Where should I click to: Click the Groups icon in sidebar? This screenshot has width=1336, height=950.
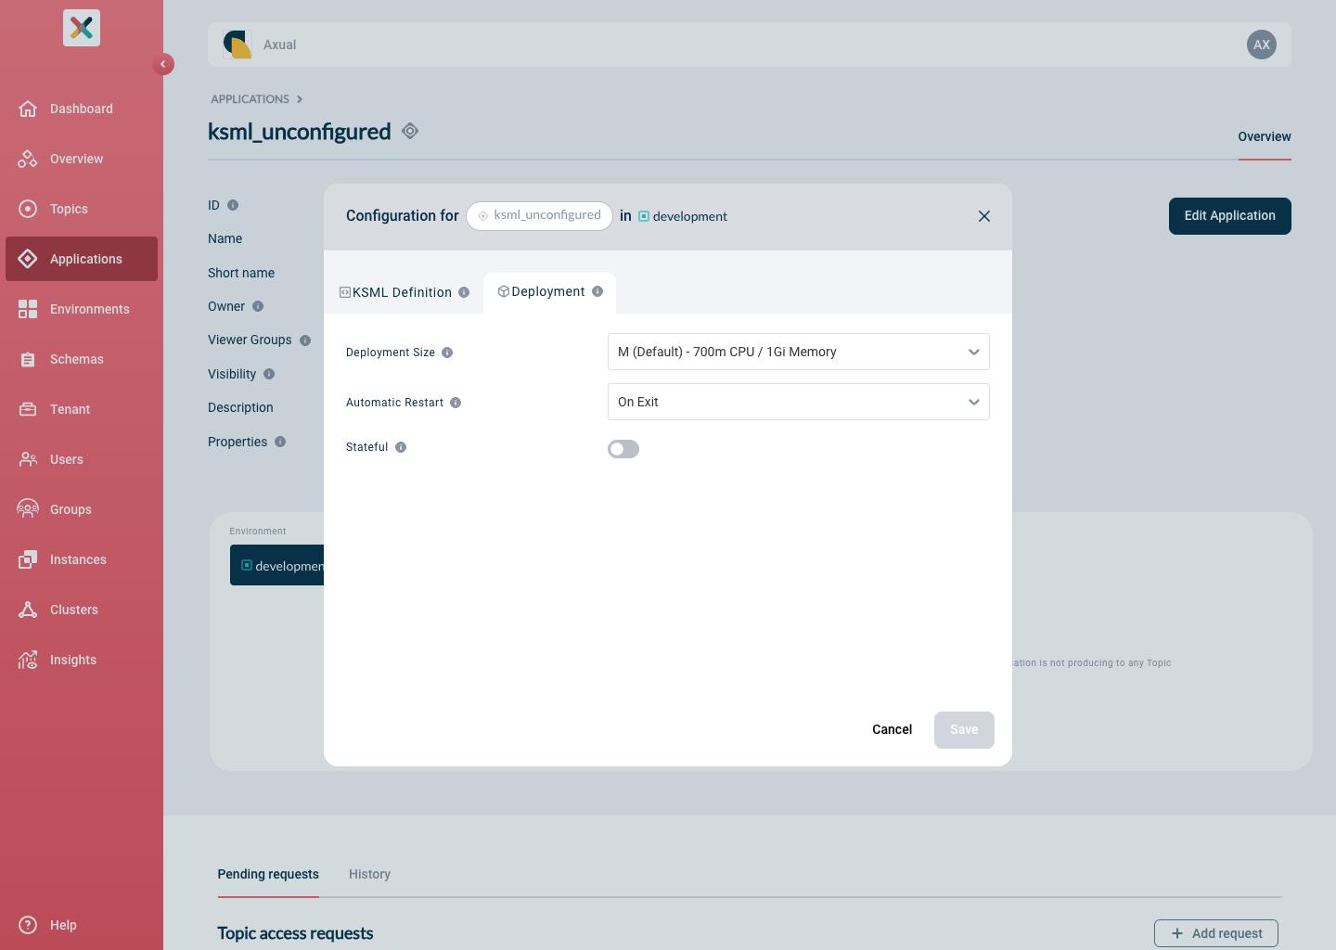pos(28,509)
